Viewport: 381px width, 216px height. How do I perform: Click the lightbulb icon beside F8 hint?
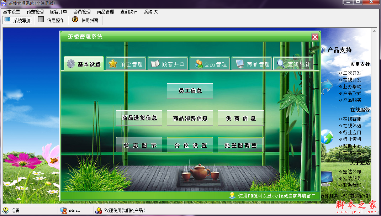(232, 196)
